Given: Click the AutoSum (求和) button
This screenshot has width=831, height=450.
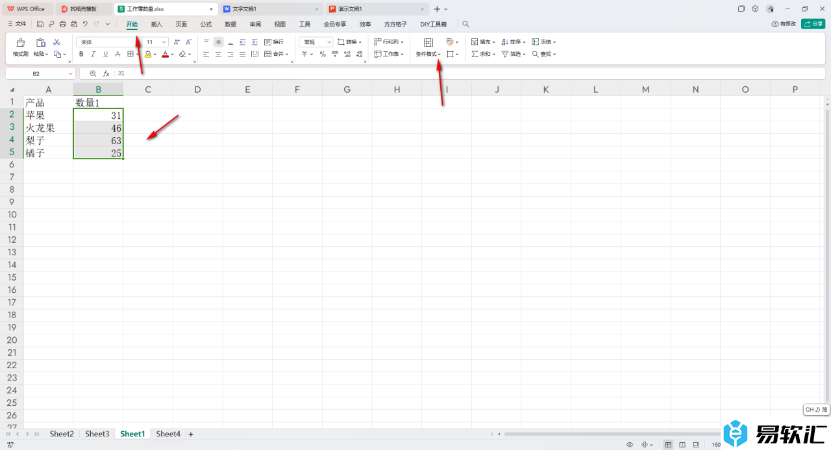Looking at the screenshot, I should coord(483,55).
